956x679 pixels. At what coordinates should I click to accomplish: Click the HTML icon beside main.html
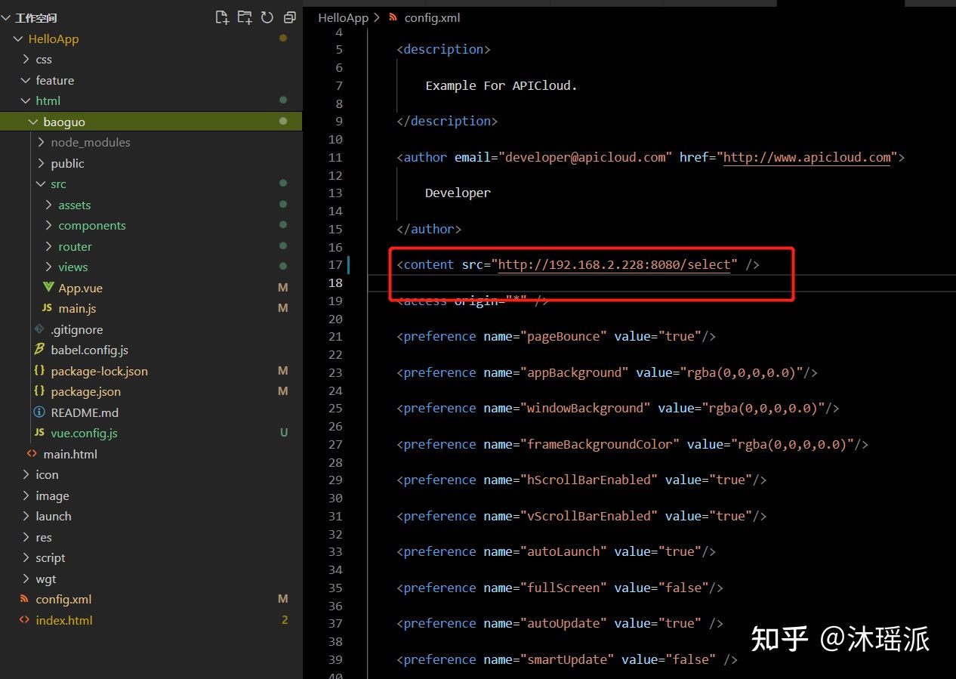(x=32, y=454)
